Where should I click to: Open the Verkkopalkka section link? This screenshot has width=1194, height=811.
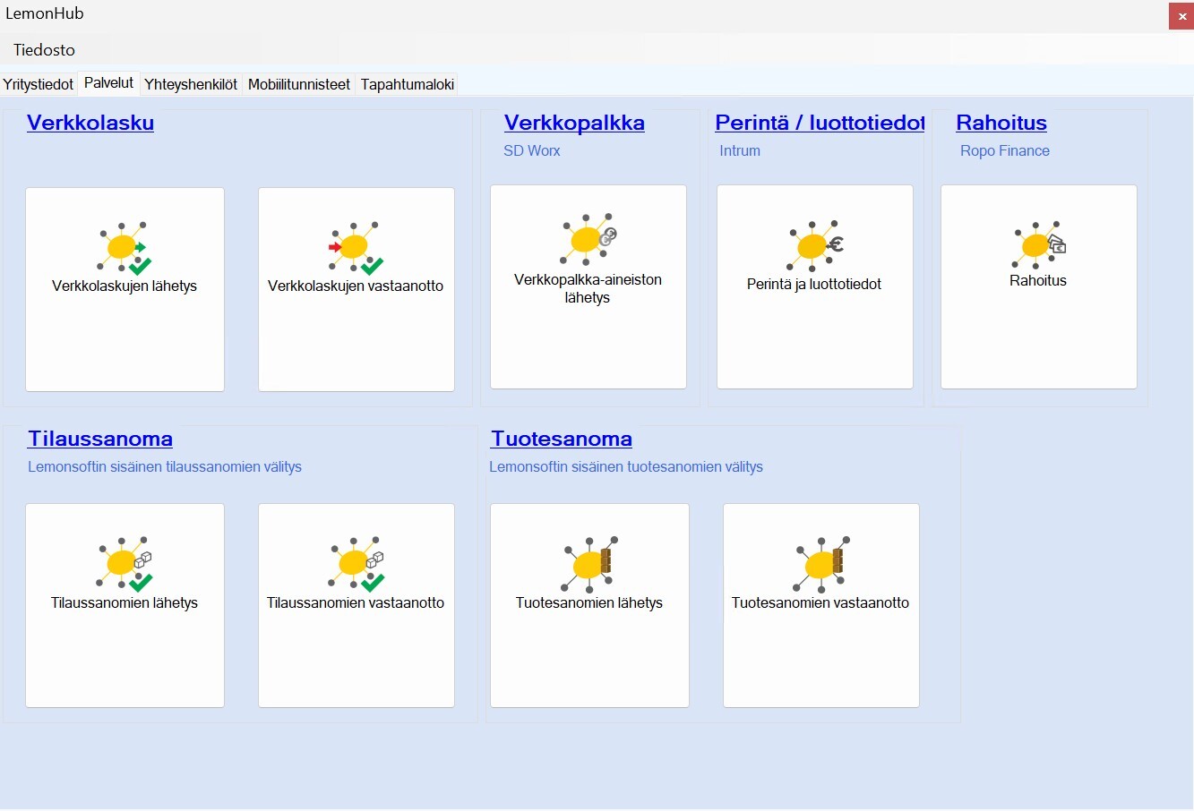[574, 123]
